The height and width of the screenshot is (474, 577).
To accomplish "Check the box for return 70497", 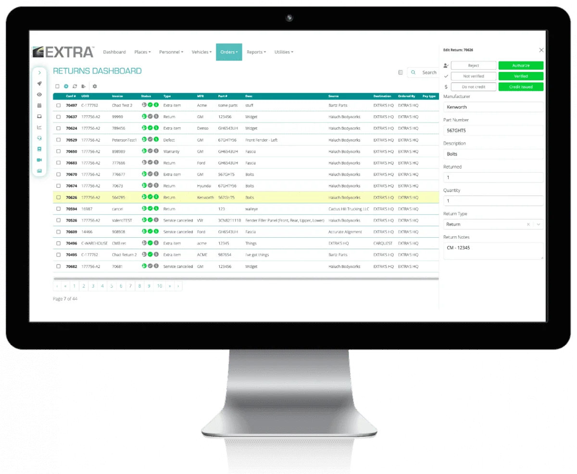I will click(58, 105).
